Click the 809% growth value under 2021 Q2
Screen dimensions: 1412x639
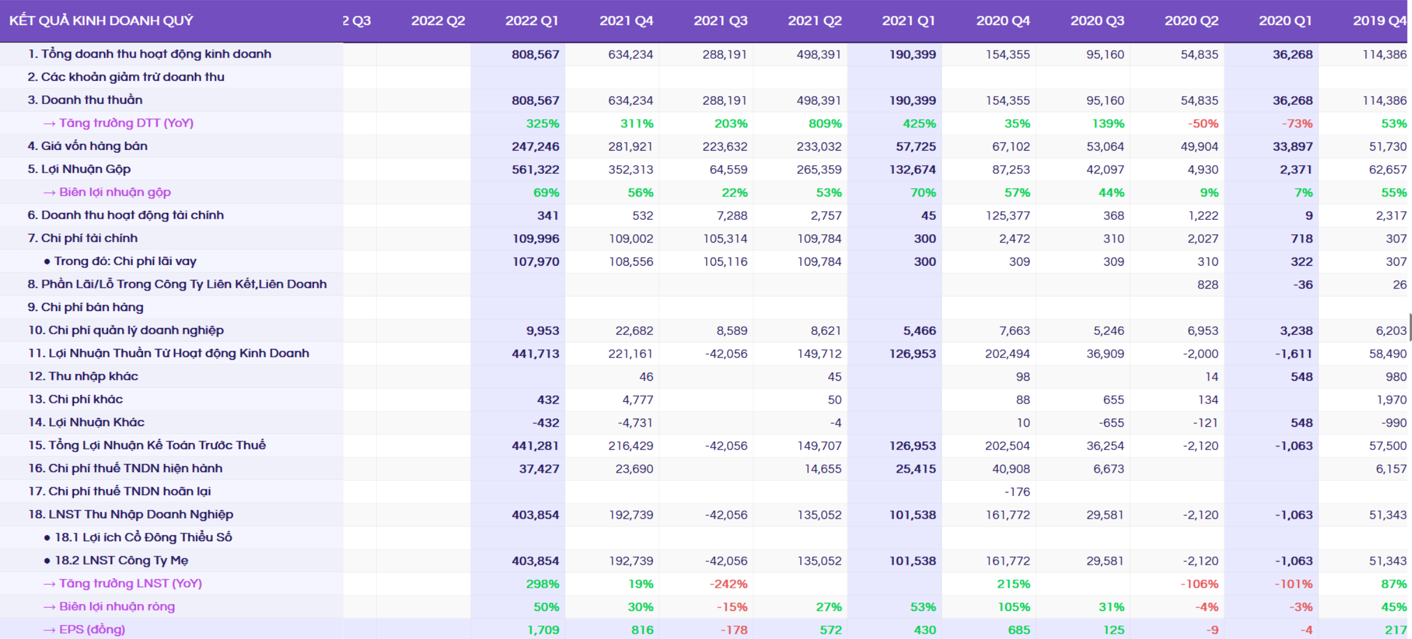click(825, 124)
